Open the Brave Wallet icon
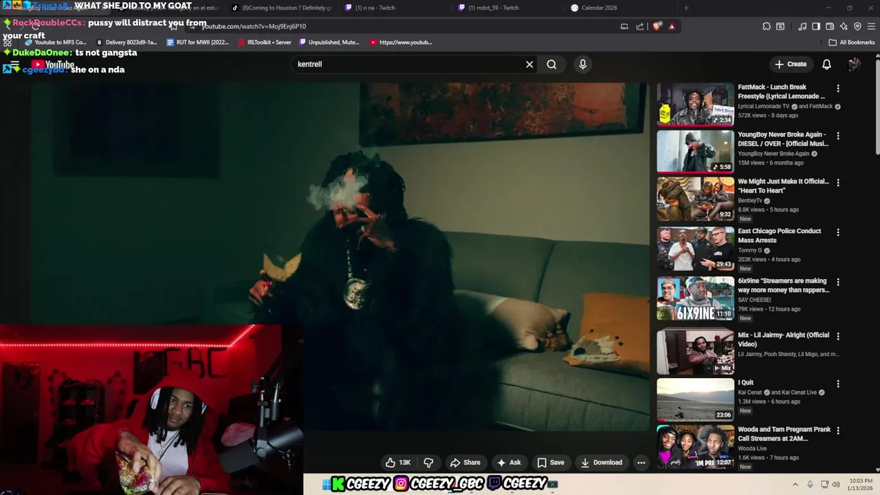Image resolution: width=880 pixels, height=495 pixels. pyautogui.click(x=830, y=26)
